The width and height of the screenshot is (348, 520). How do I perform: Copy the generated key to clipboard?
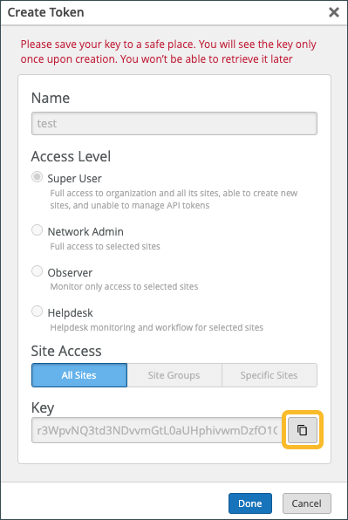303,430
